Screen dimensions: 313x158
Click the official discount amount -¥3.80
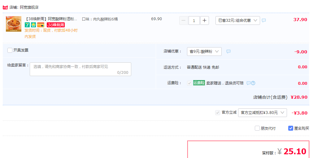(x=299, y=113)
